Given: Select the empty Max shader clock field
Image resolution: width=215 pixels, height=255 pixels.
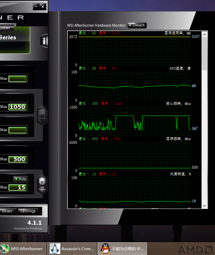Looking at the screenshot, I should click(17, 130).
